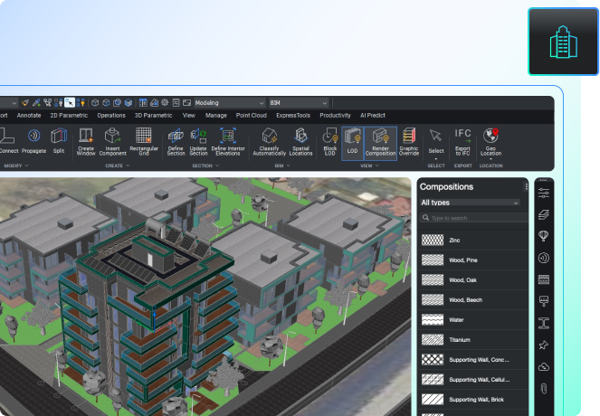Click the Rectangular Grid tool
Image resolution: width=600 pixels, height=416 pixels.
[x=144, y=142]
